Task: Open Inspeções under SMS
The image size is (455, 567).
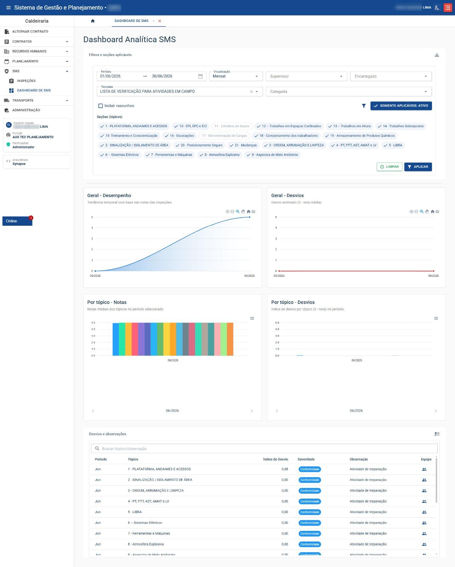Action: click(37, 81)
